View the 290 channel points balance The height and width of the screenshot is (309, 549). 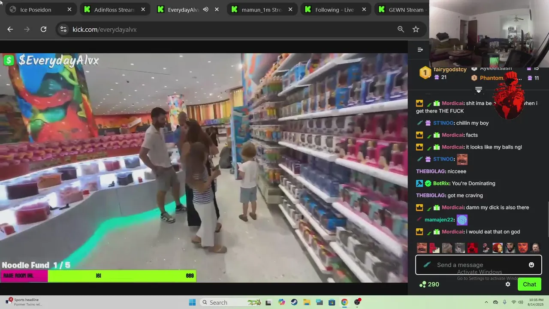point(429,284)
